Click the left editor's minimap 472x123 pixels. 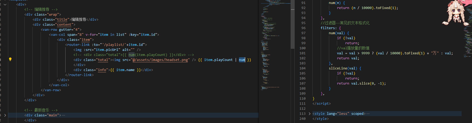[x=274, y=45]
